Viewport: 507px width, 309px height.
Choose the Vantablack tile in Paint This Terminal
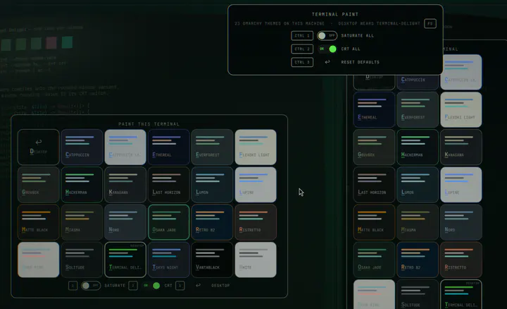[x=212, y=260]
